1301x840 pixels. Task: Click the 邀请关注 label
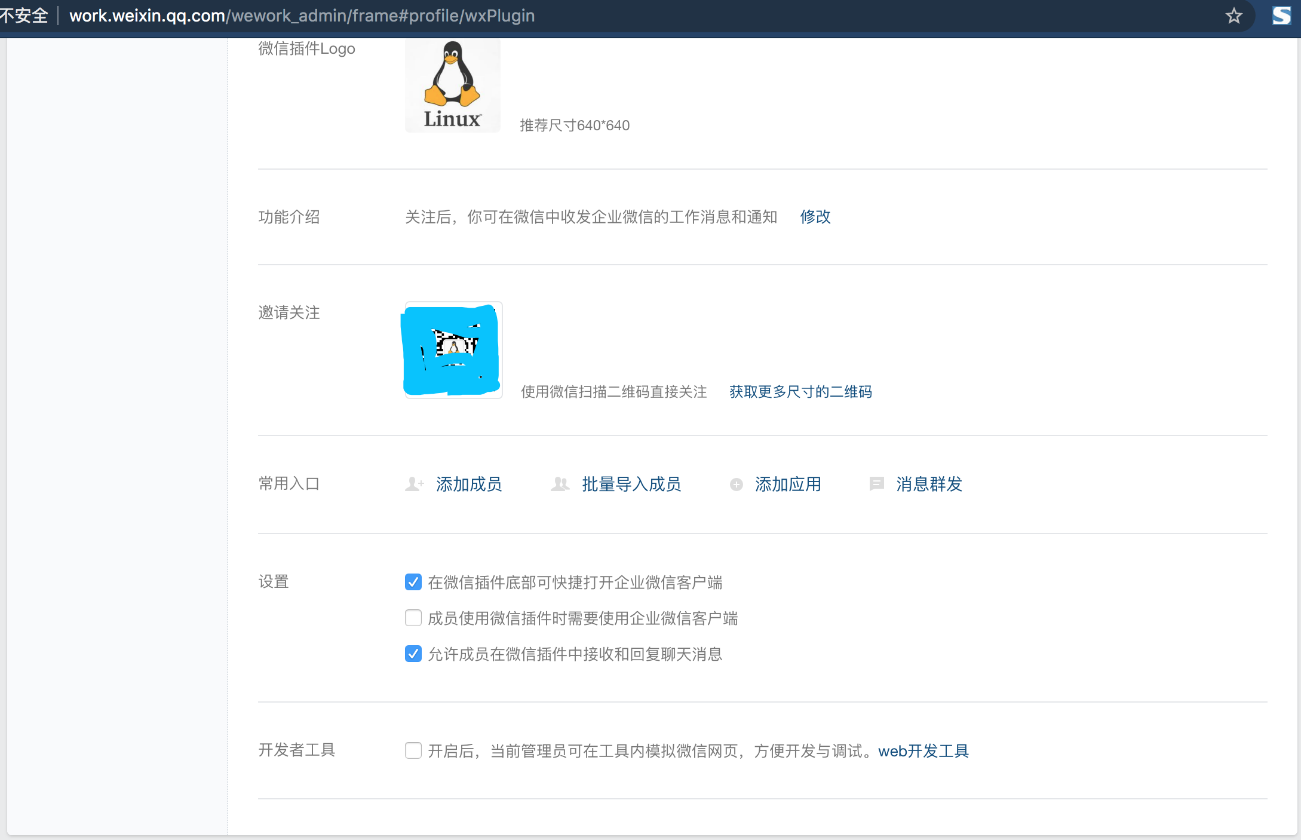click(289, 312)
